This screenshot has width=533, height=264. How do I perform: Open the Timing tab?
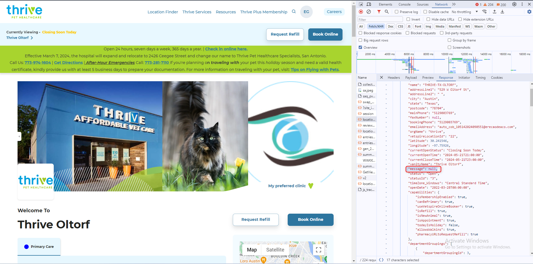point(480,78)
